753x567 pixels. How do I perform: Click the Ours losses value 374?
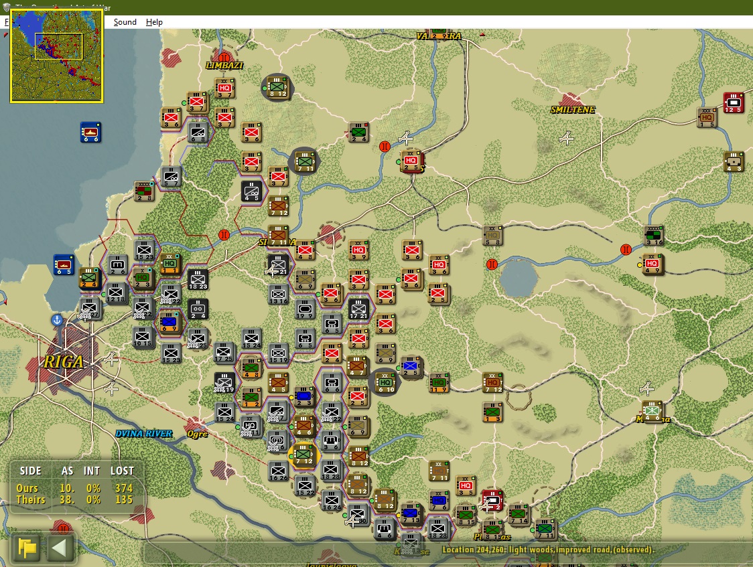(x=124, y=488)
